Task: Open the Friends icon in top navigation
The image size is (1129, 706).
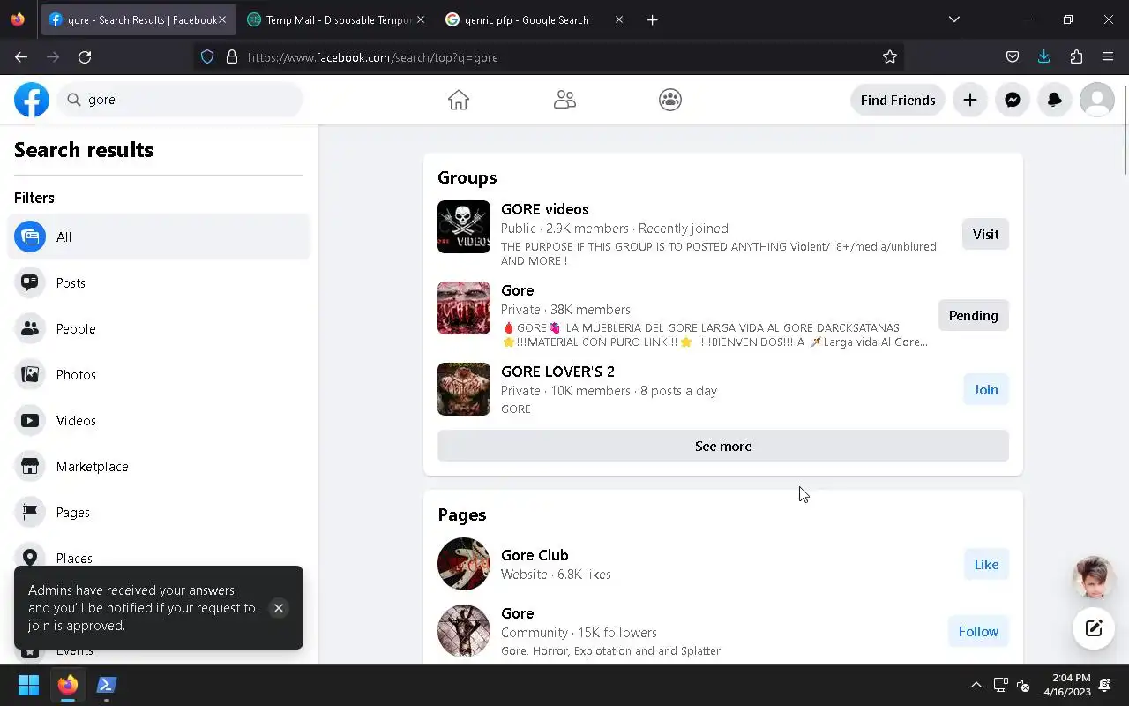Action: 564,100
